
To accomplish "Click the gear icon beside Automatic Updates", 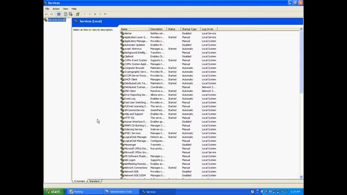I will tap(122, 45).
